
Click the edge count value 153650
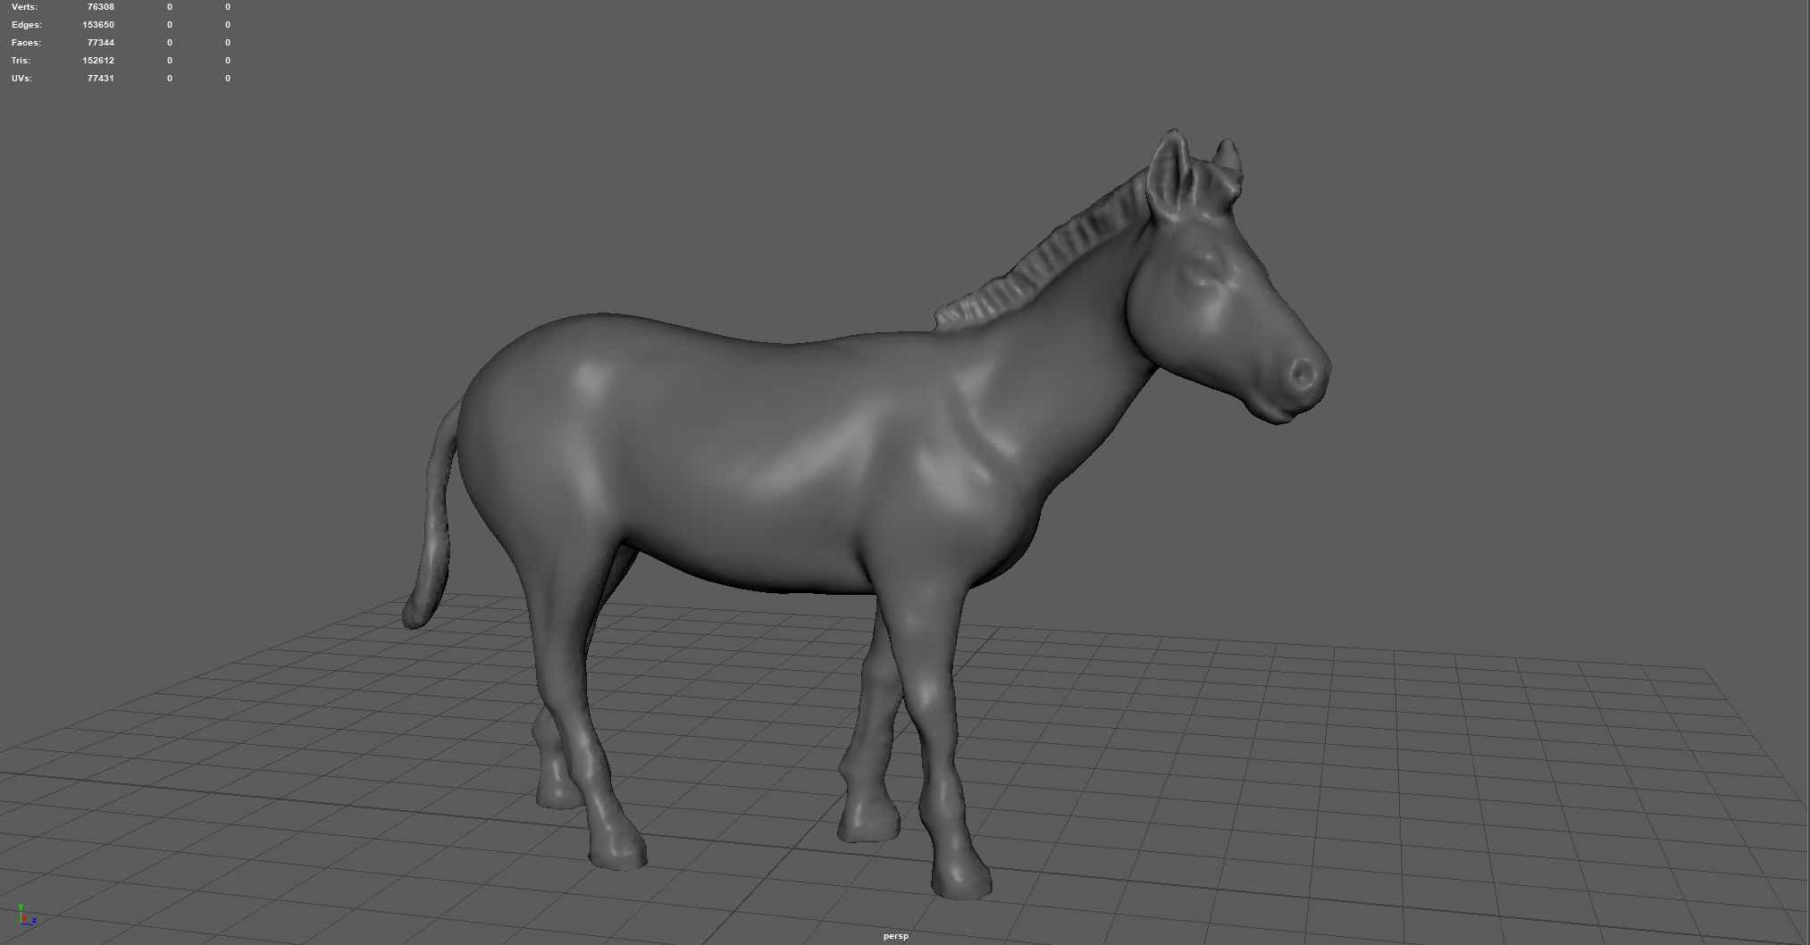click(98, 25)
